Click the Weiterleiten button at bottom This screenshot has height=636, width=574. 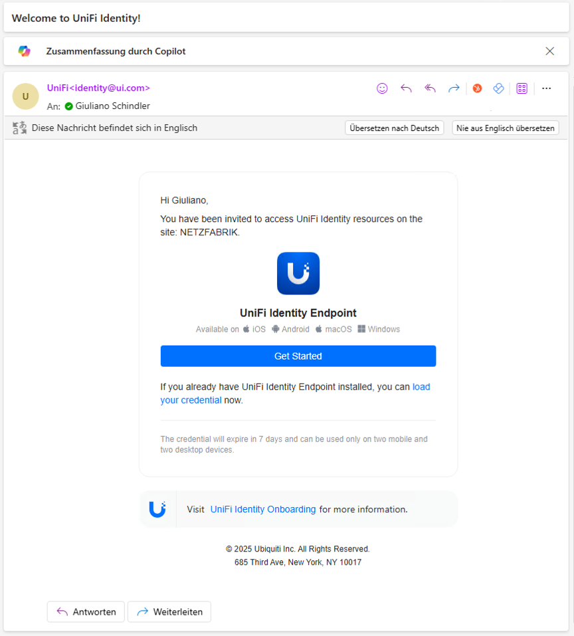click(169, 611)
